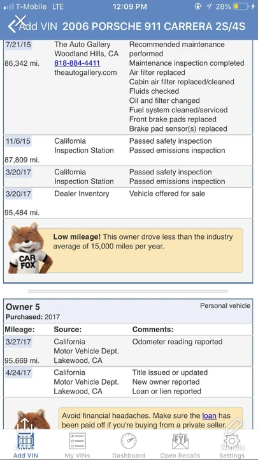
Task: Tap the 3/27/17 odometer reading date
Action: pyautogui.click(x=18, y=342)
